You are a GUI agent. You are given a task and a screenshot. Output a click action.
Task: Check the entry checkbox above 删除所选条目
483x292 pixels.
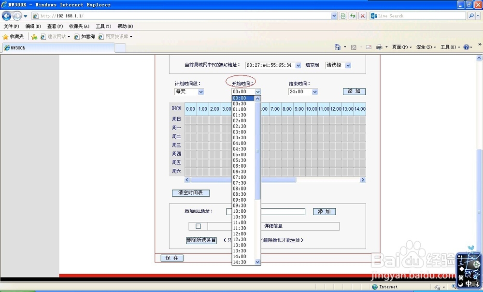[x=198, y=226]
